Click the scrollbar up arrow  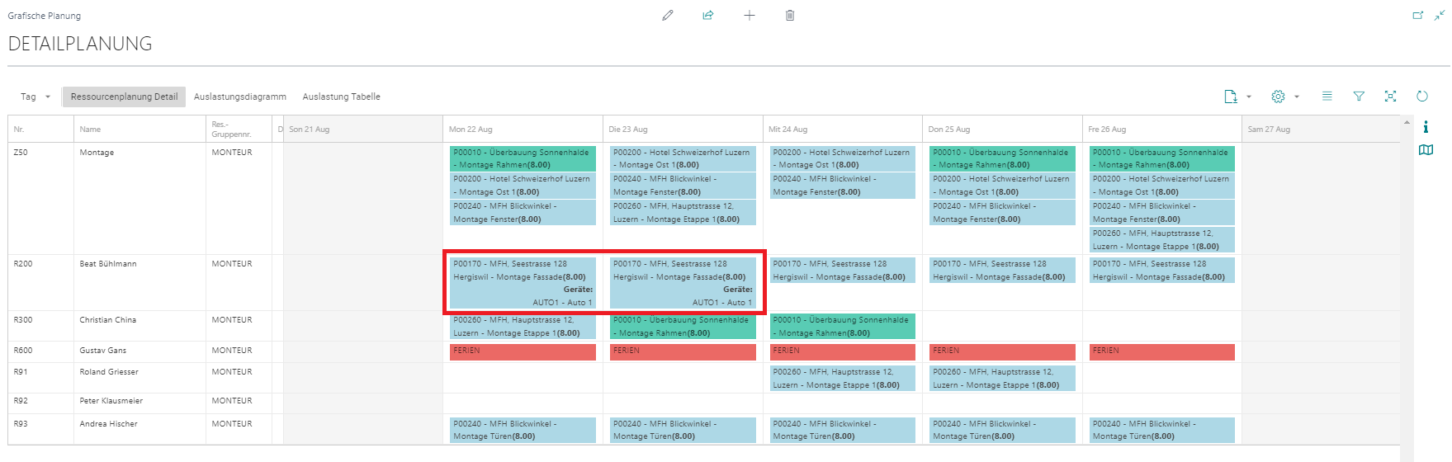point(1407,122)
